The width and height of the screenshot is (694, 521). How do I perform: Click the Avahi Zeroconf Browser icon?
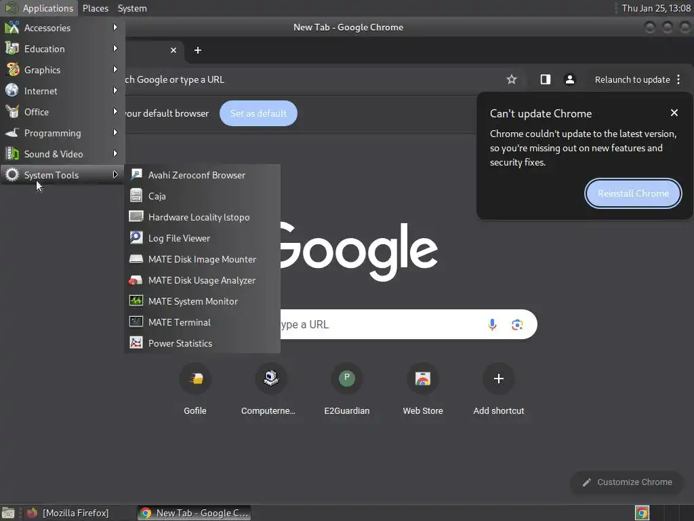(136, 174)
